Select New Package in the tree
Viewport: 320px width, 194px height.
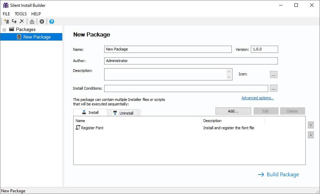pos(31,37)
